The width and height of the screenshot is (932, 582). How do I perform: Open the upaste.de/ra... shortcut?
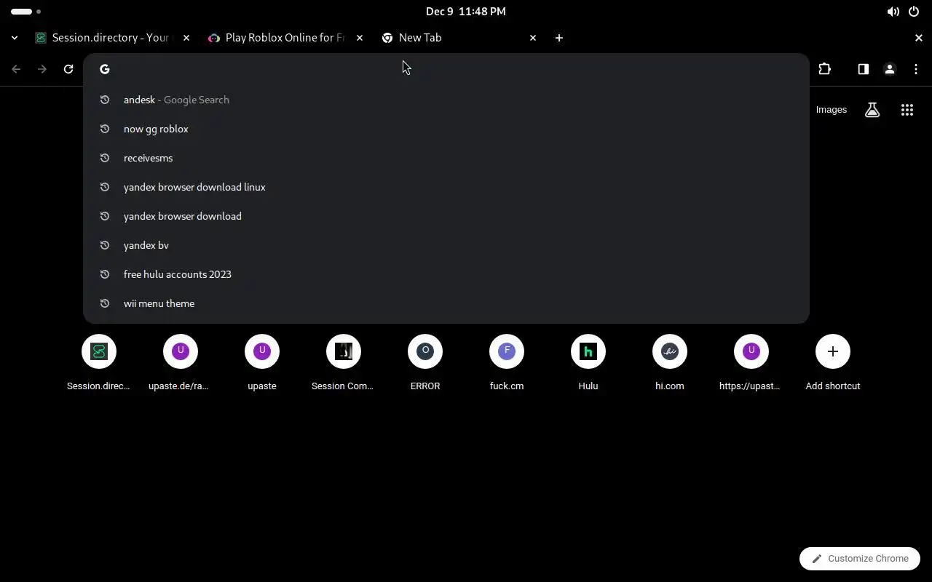[x=181, y=362]
